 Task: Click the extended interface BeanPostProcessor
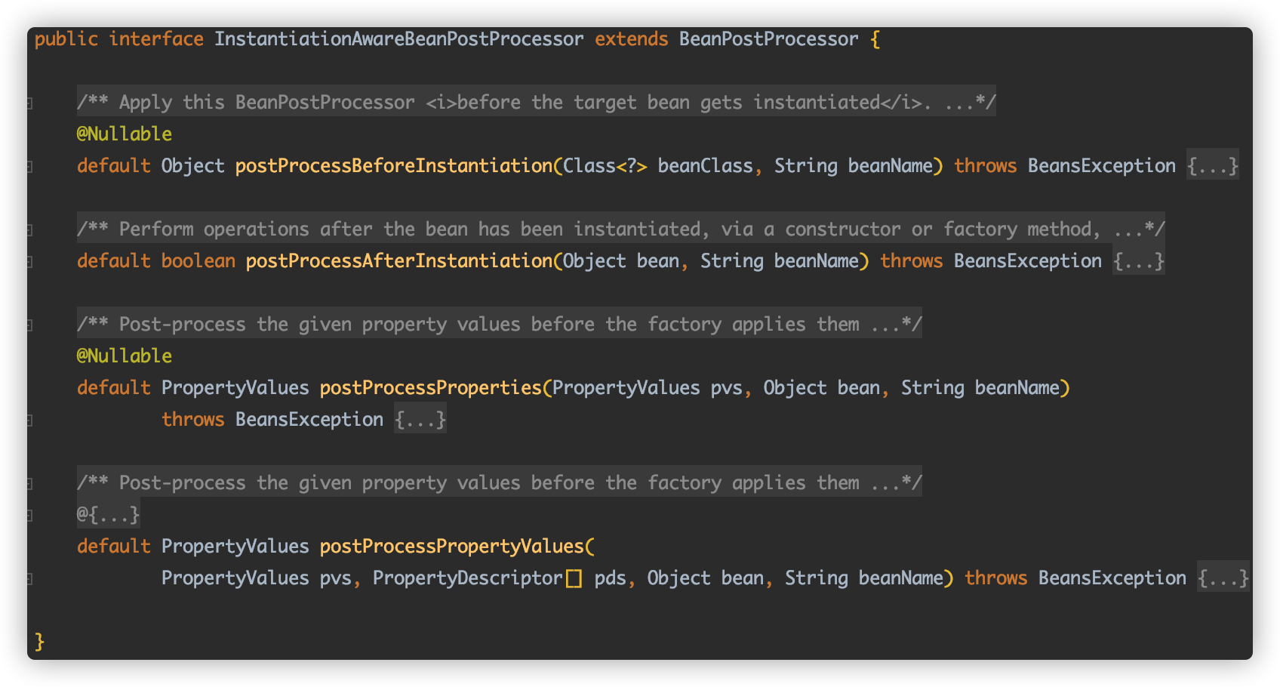768,39
